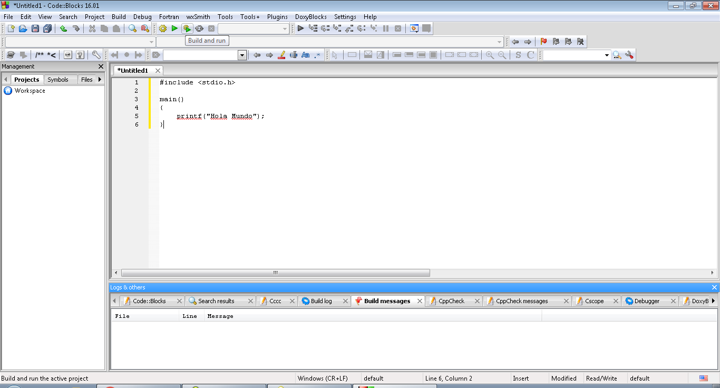Open the search text combo box dropdown
This screenshot has height=388, width=720.
tap(242, 55)
